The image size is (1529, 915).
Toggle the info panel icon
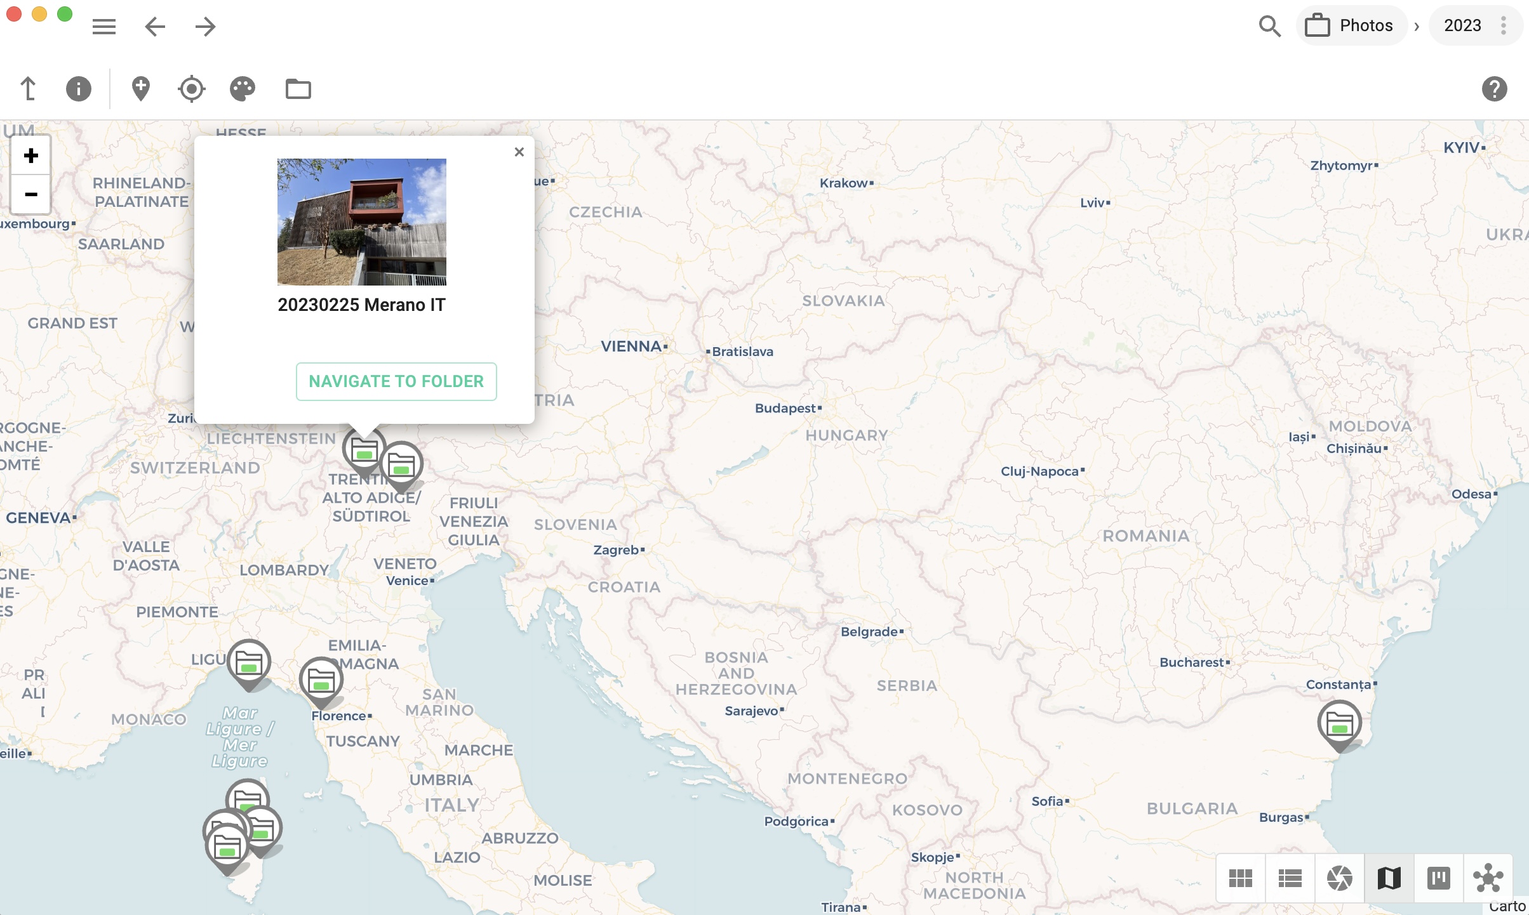(x=79, y=88)
